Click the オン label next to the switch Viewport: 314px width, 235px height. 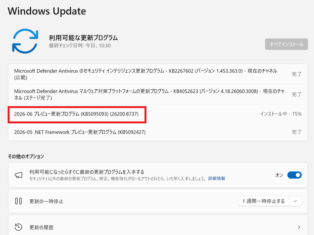tap(279, 175)
